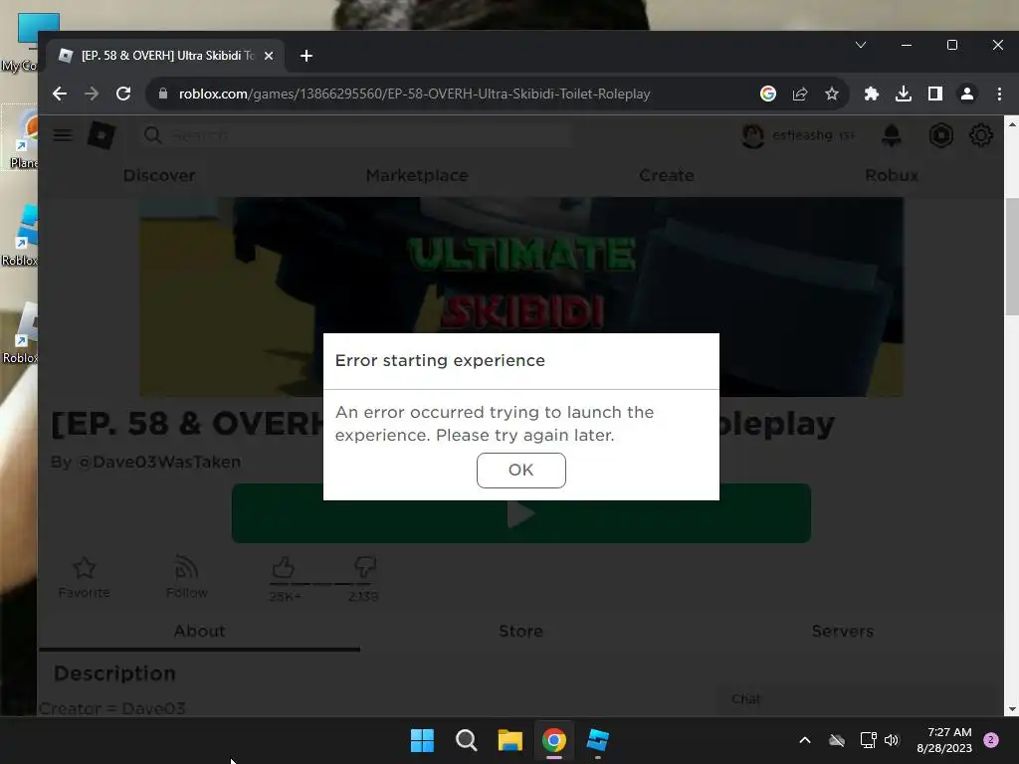This screenshot has height=764, width=1019.
Task: Open the Chat panel
Action: [x=859, y=699]
